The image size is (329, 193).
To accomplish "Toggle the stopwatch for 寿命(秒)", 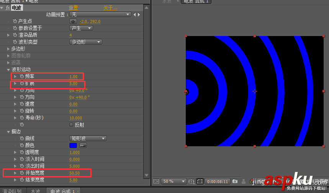I will [x=22, y=118].
